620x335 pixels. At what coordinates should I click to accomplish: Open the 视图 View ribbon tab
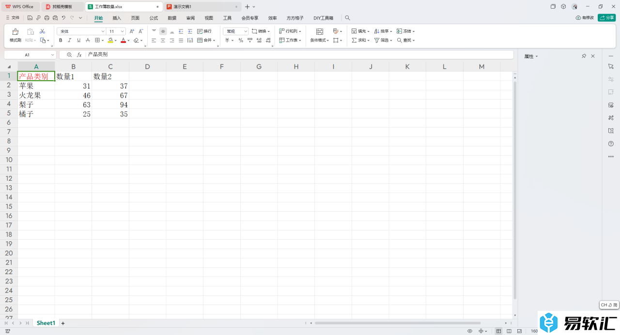pos(209,18)
